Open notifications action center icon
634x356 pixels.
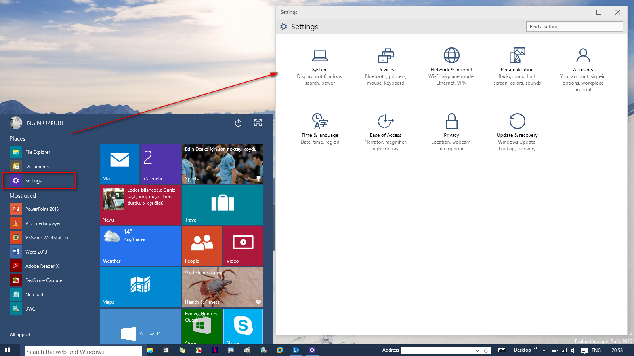[584, 350]
